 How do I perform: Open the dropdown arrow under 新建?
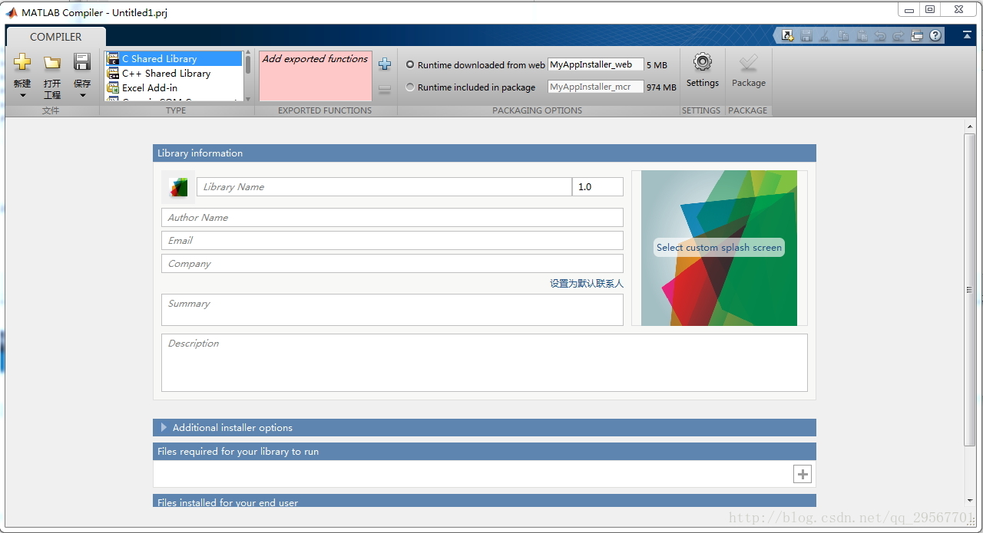(22, 96)
